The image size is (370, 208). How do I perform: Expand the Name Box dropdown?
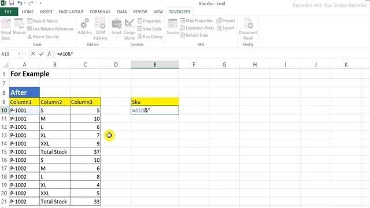coord(19,54)
